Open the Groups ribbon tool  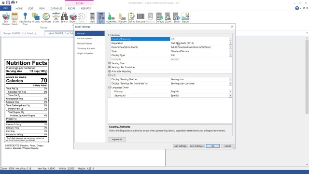[36, 18]
